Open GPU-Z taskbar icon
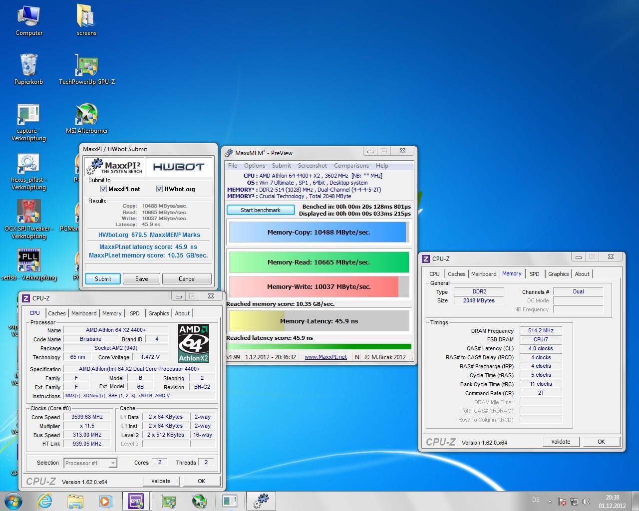This screenshot has height=511, width=639. tap(168, 501)
